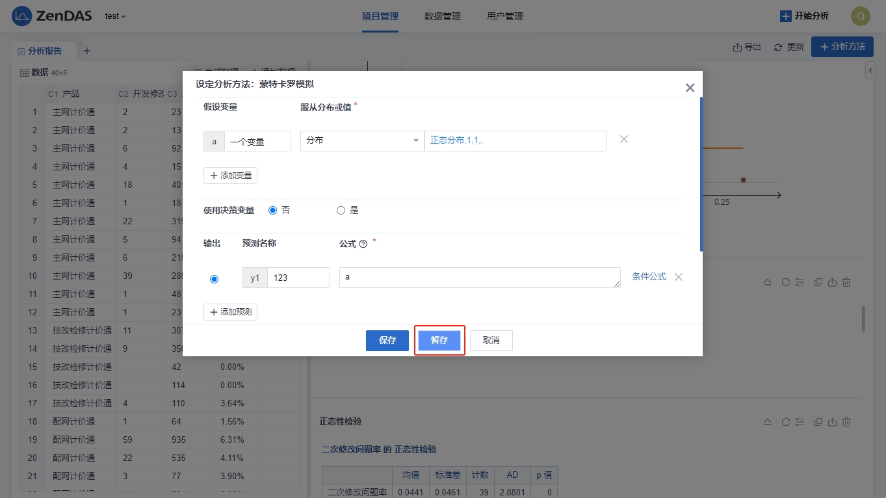The image size is (886, 498).
Task: Go to 数据管理 menu
Action: coord(442,16)
